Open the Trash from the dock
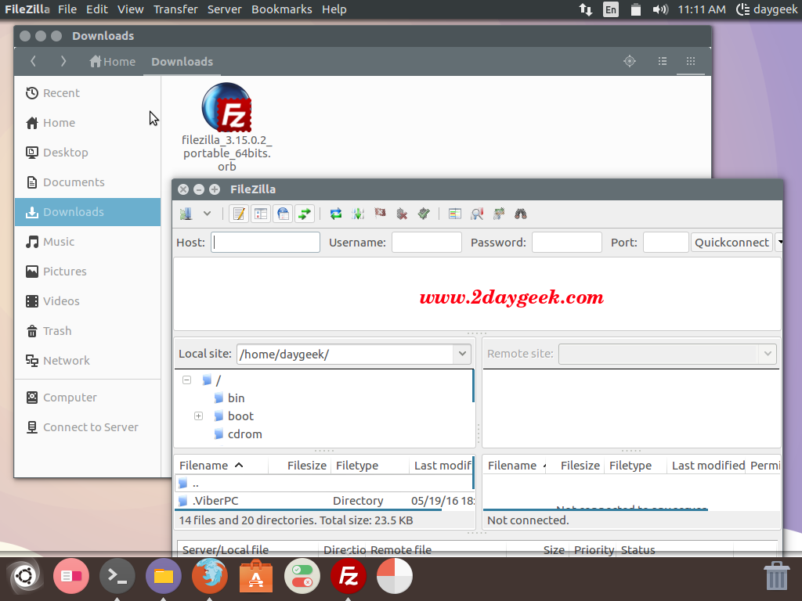The image size is (802, 601). [776, 577]
